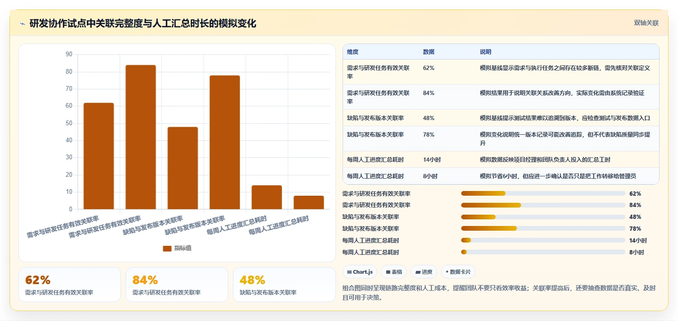Click the 62% value beside its progress bar
Viewport: 678px width, 321px height.
point(635,193)
